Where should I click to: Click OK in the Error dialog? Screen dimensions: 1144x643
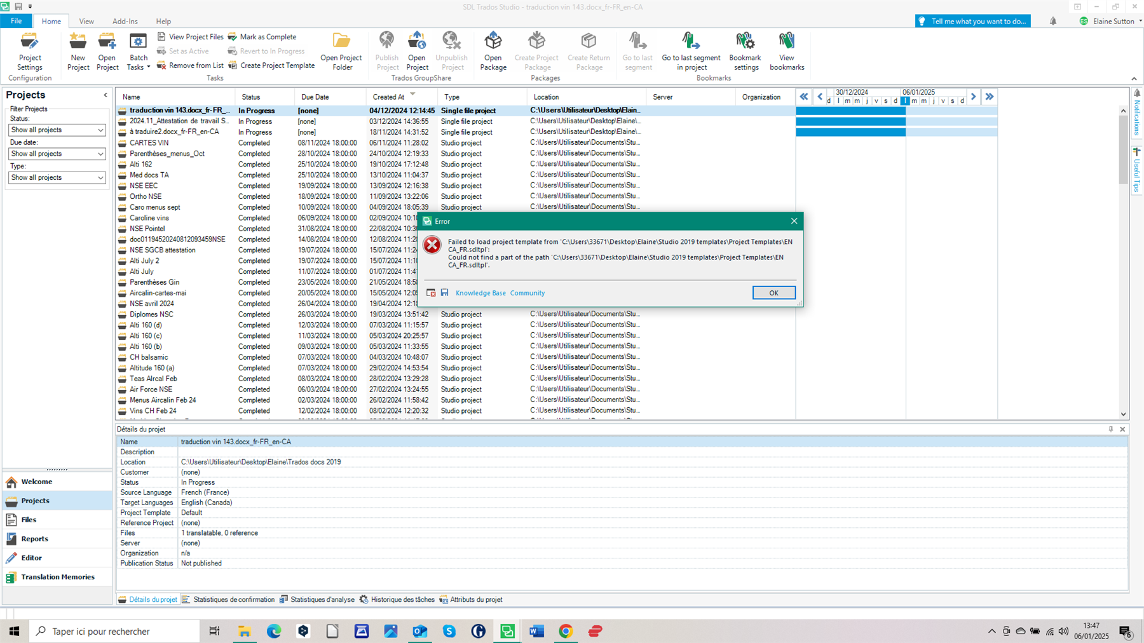pos(773,293)
